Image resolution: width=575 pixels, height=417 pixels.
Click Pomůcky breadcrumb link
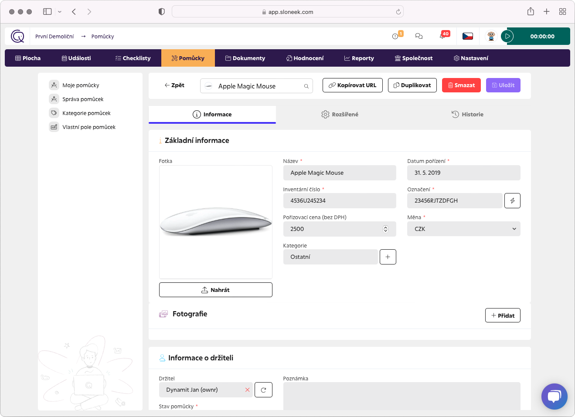(102, 36)
